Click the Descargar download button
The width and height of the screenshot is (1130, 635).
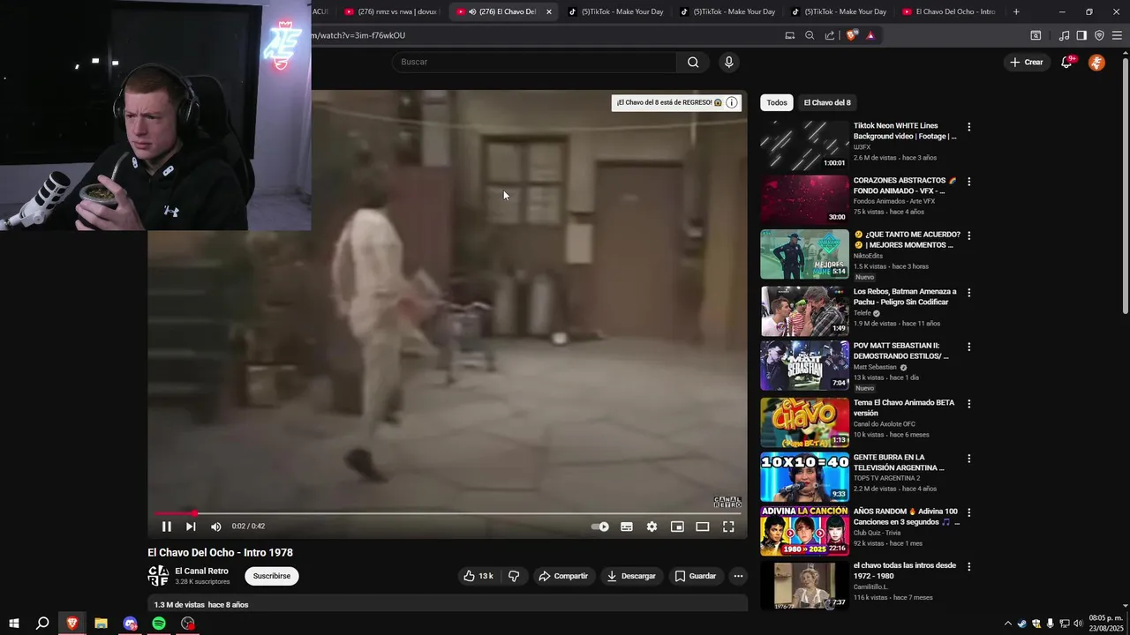pyautogui.click(x=631, y=576)
